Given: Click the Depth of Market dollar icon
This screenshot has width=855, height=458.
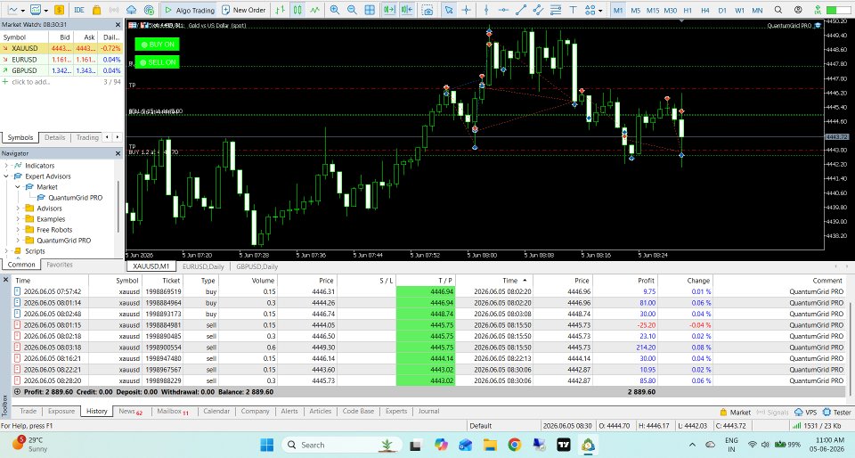Looking at the screenshot, I should (59, 10).
